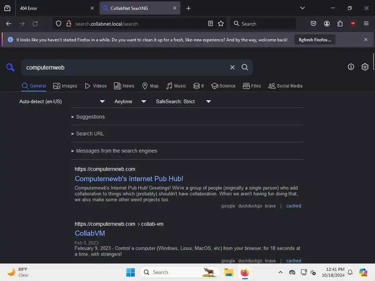
Task: Select the Map search category
Action: click(151, 86)
